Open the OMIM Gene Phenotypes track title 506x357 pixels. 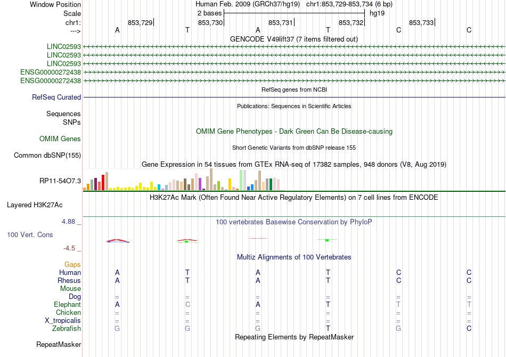click(x=294, y=132)
